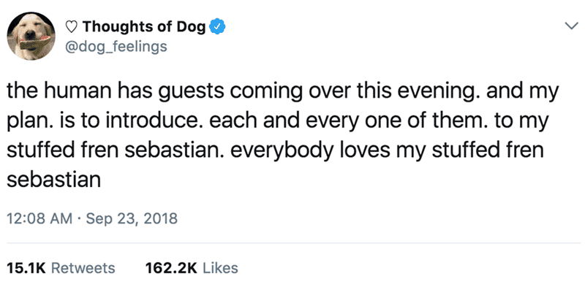Click the 162.2K like count number

(x=170, y=267)
